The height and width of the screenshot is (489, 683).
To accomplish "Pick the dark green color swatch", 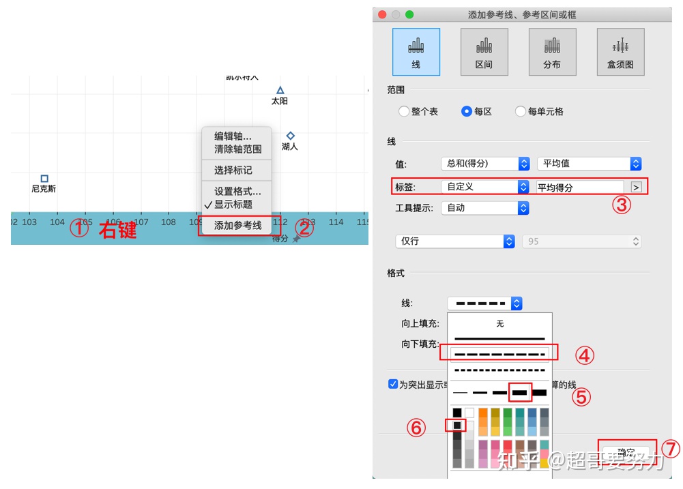I will (508, 413).
